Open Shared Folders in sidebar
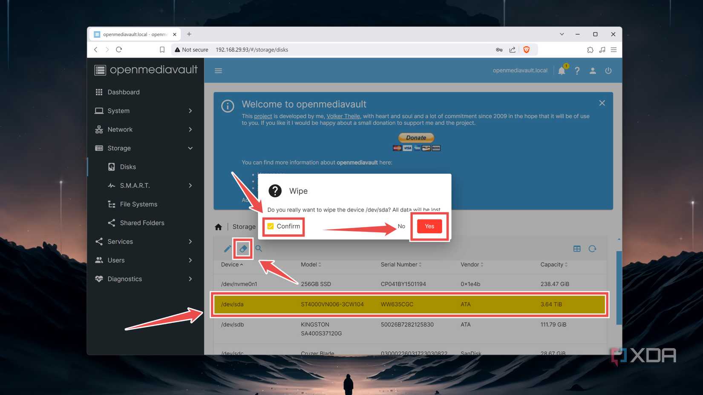The height and width of the screenshot is (395, 703). pos(145,223)
